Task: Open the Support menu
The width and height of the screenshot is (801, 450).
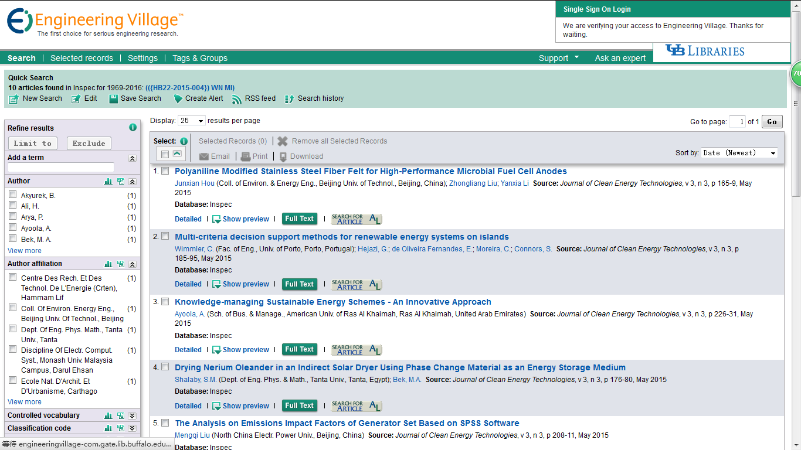Action: point(558,58)
